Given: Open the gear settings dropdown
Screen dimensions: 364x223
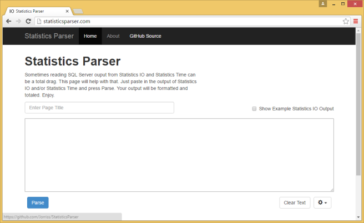Looking at the screenshot, I should click(x=322, y=202).
